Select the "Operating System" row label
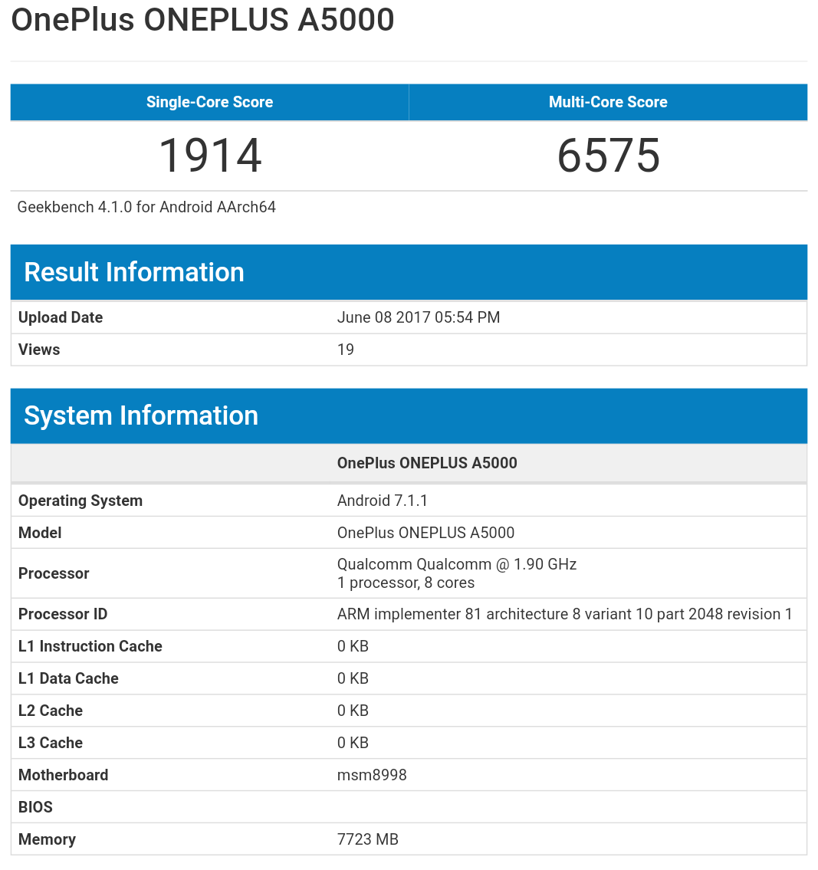818x870 pixels. coord(80,501)
